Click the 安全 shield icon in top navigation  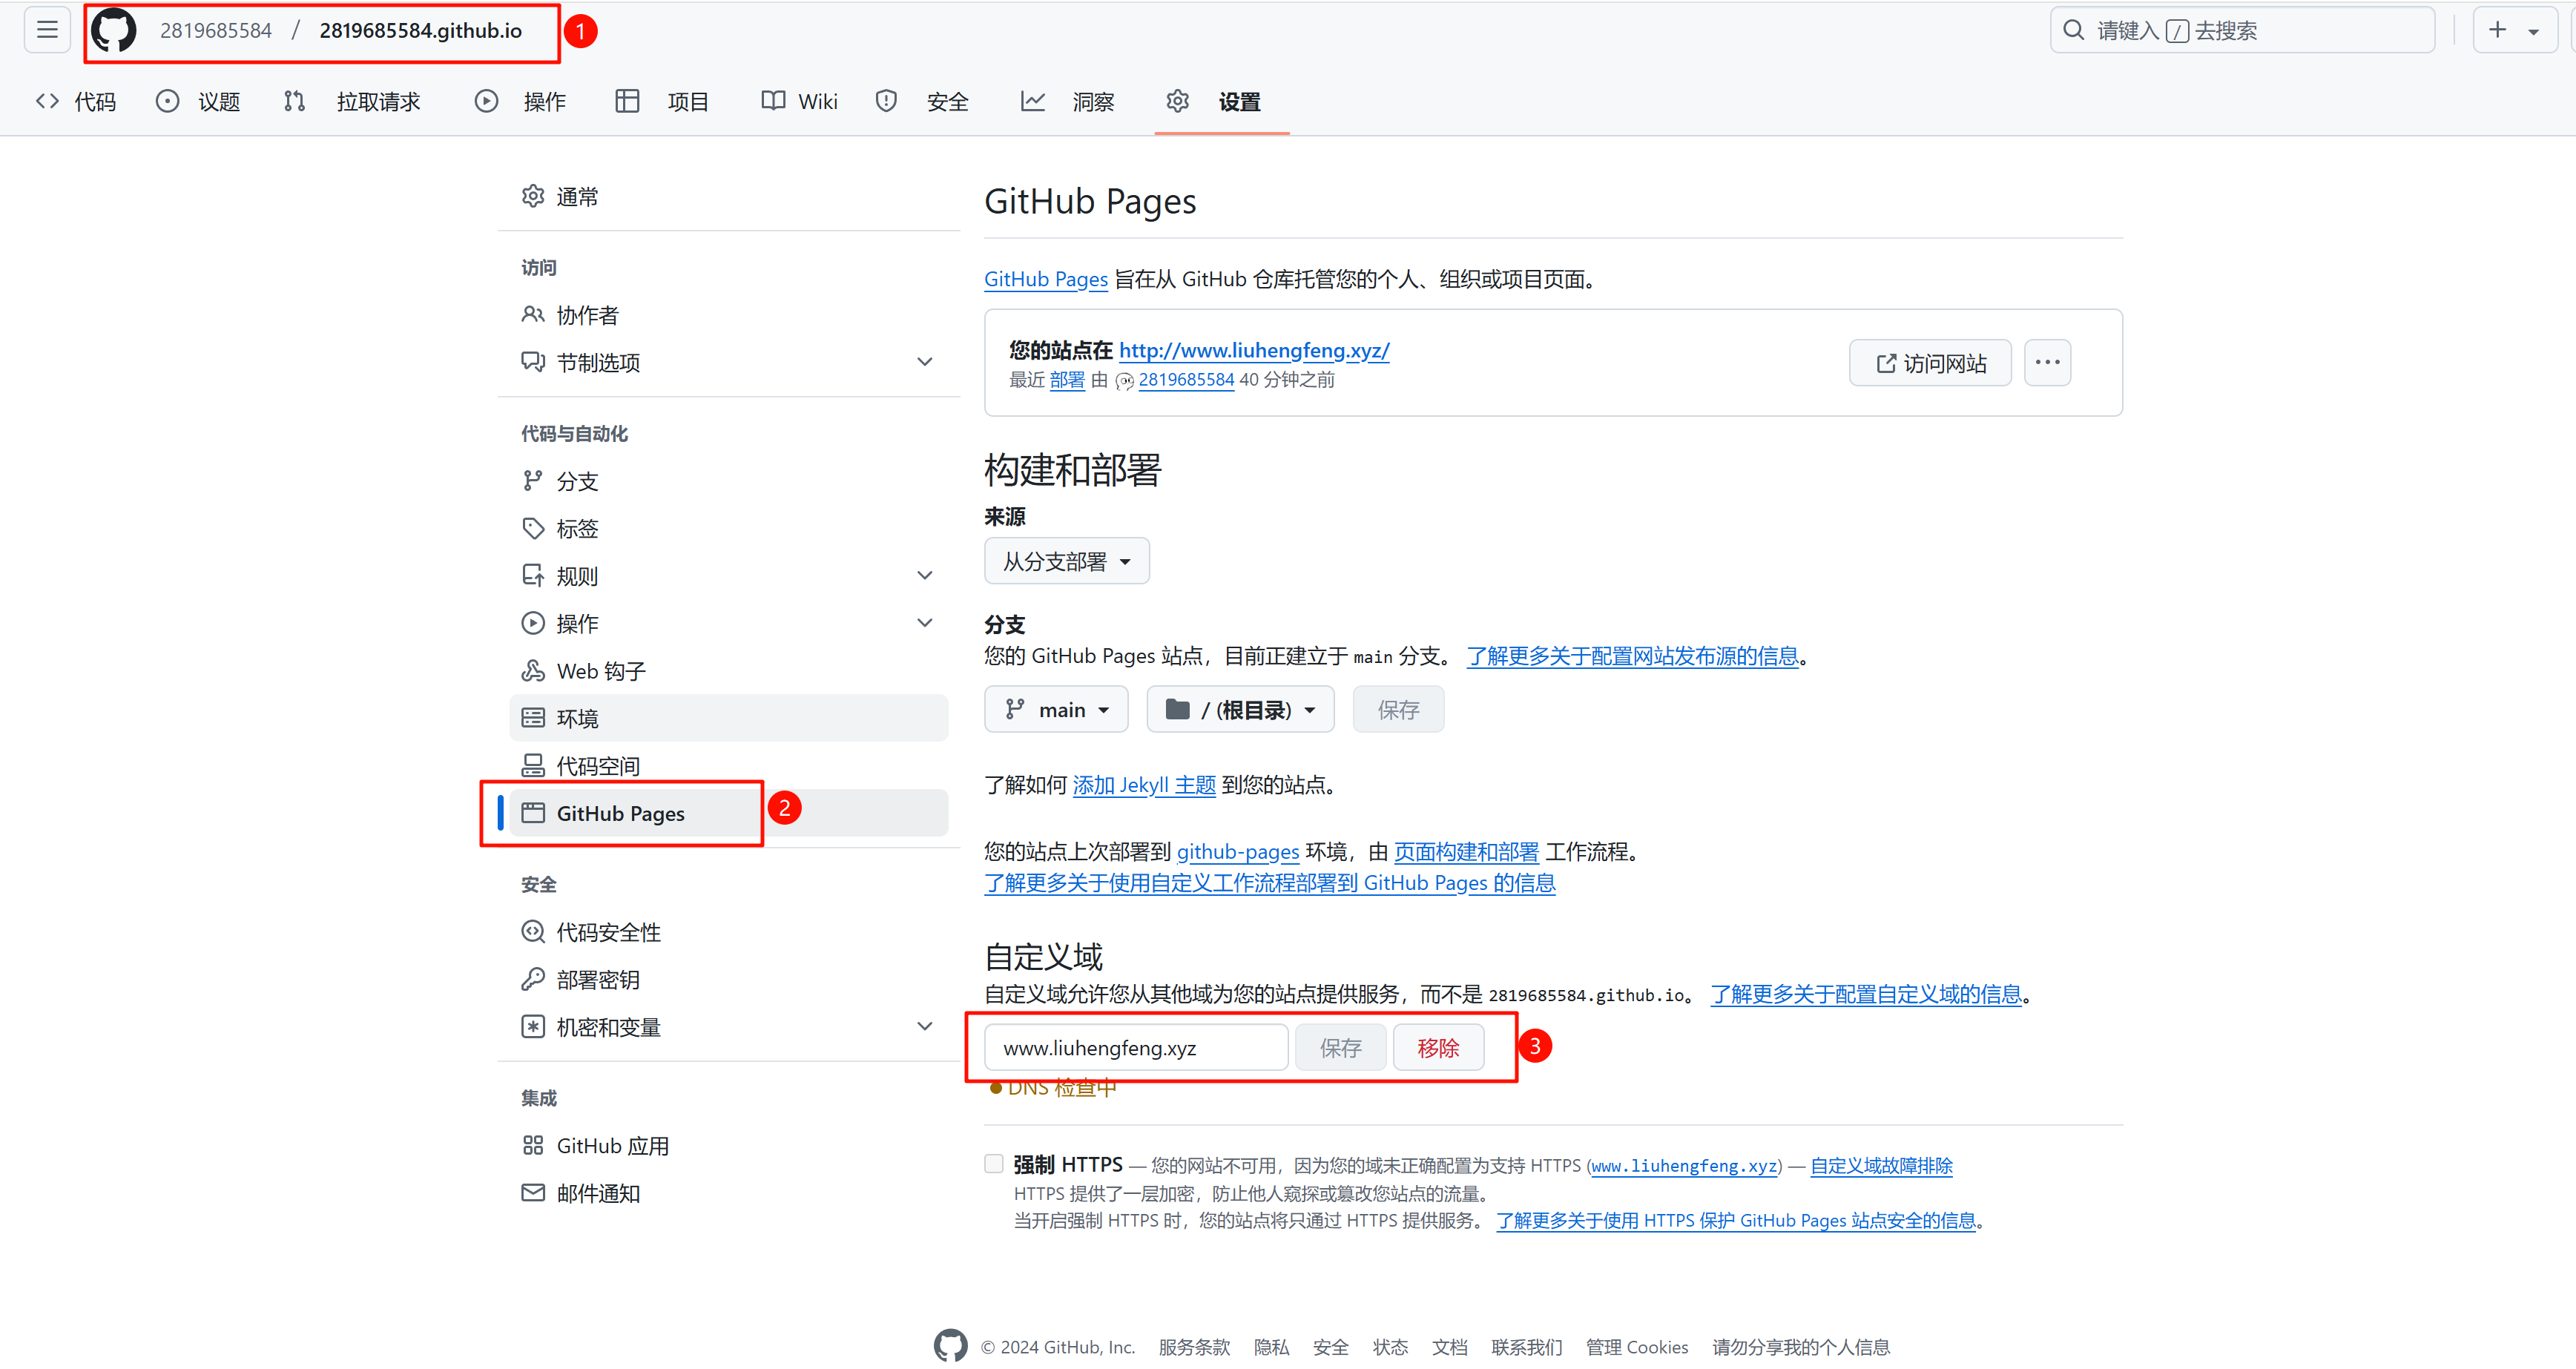pos(886,100)
